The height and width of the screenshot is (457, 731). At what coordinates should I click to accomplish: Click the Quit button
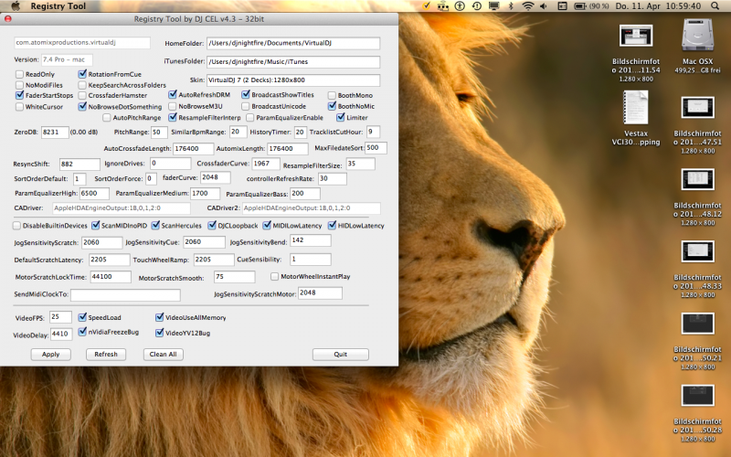340,354
